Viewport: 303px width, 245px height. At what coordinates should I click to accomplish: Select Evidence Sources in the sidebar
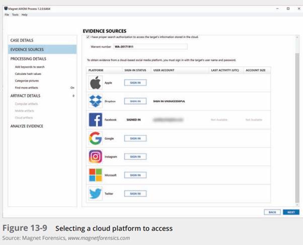tap(42, 49)
